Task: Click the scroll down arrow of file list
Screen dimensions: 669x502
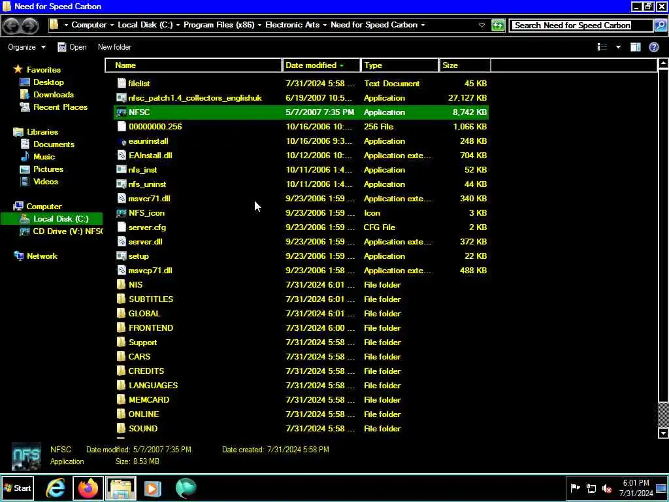Action: 663,433
